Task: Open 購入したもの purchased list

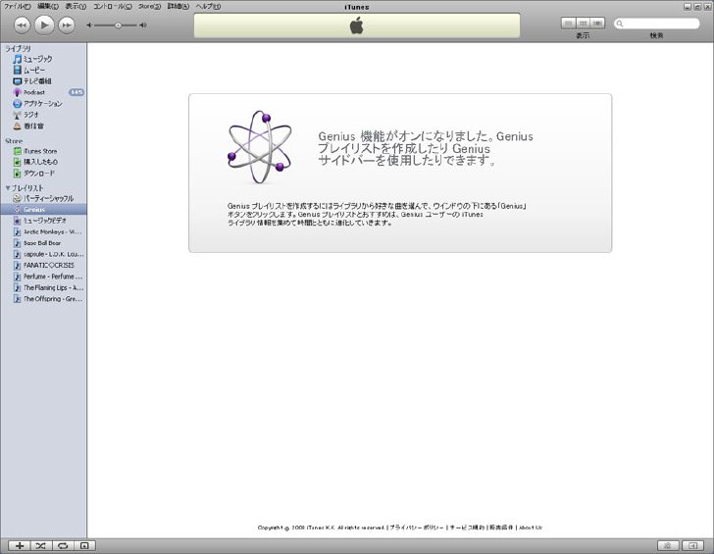Action: pos(35,162)
